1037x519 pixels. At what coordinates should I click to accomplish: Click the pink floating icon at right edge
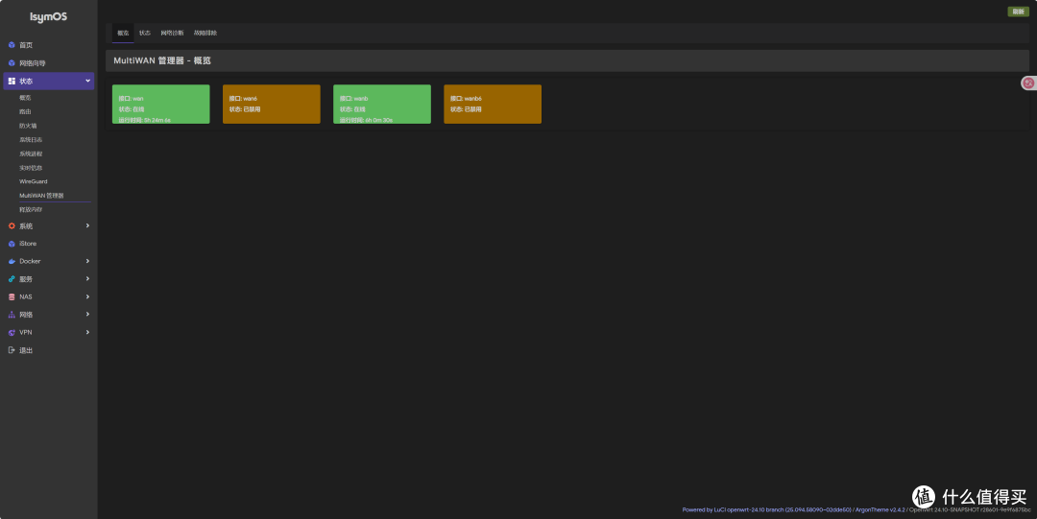pos(1028,83)
